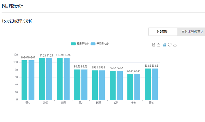Click the blue grade-average bar for 数学
The height and width of the screenshot is (122, 205).
click(x=49, y=79)
